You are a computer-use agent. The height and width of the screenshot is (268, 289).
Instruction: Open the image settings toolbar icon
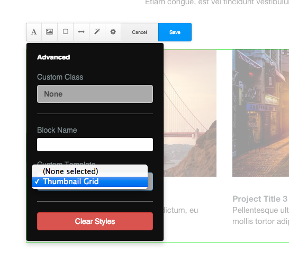point(49,32)
